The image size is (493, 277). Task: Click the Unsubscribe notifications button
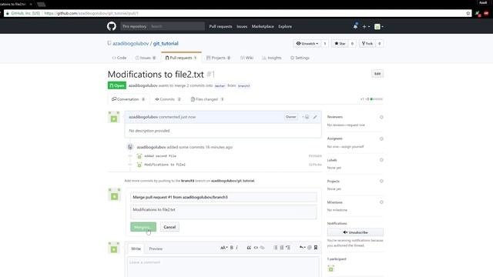point(355,232)
